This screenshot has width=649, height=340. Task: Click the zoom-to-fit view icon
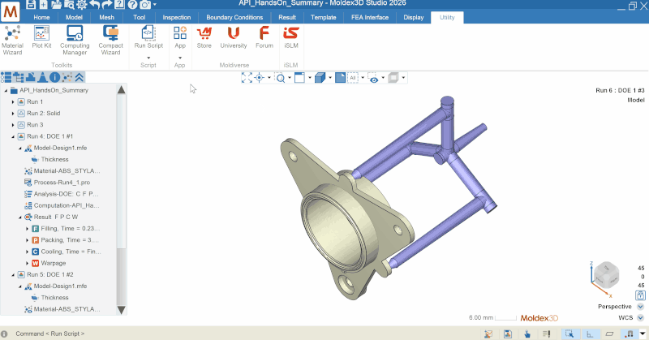[247, 78]
